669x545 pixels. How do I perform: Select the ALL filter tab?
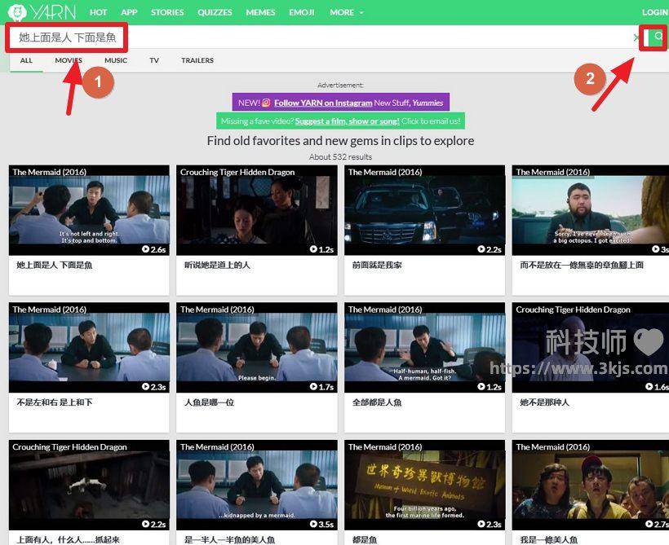pos(26,60)
